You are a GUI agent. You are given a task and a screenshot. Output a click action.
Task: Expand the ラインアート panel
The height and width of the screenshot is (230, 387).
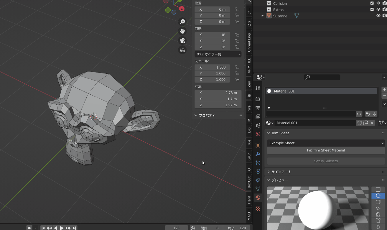(268, 172)
